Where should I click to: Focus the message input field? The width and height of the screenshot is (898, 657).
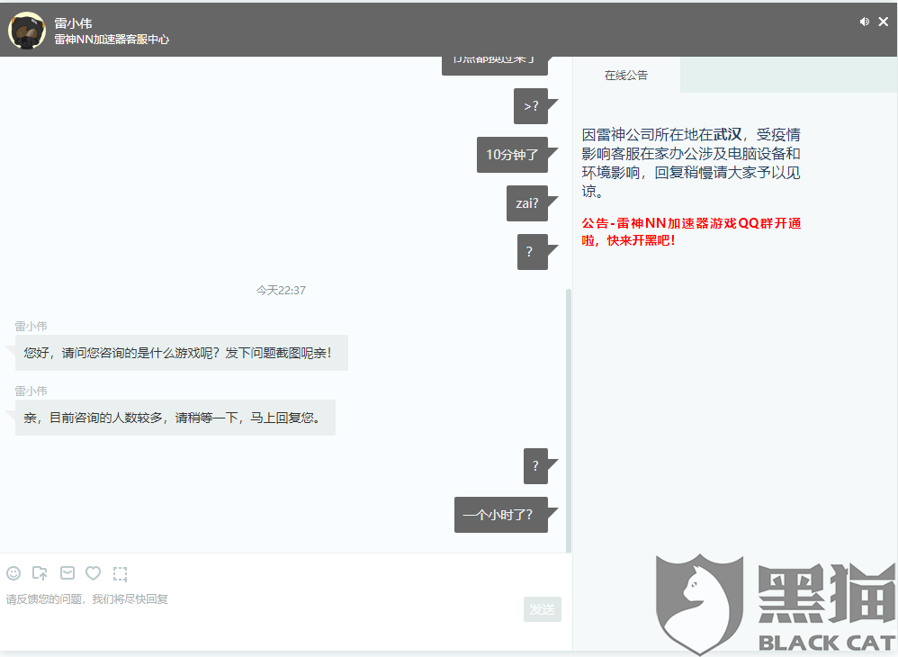coord(261,608)
